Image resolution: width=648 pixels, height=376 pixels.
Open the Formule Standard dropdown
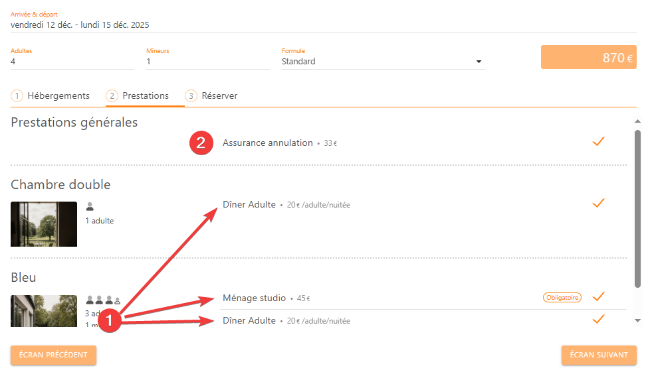[x=379, y=62]
